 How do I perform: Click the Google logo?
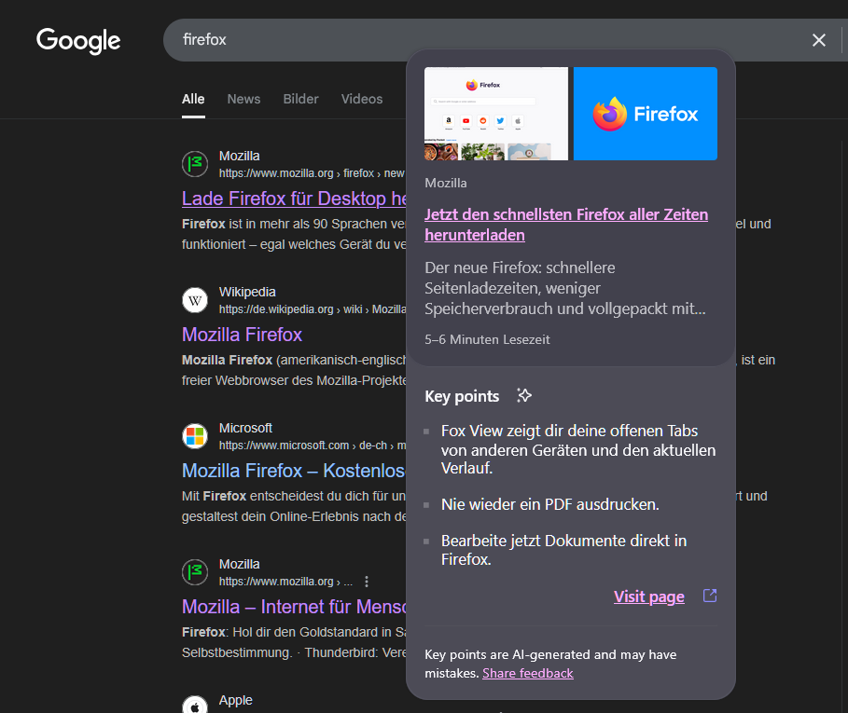(x=78, y=40)
